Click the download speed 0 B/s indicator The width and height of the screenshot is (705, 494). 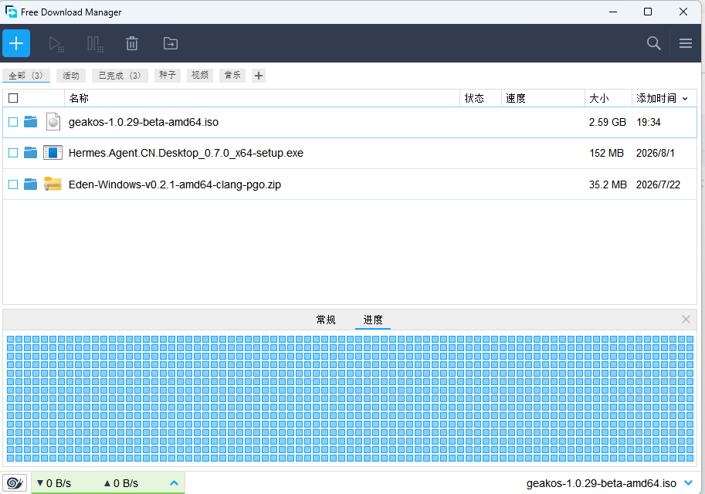54,483
